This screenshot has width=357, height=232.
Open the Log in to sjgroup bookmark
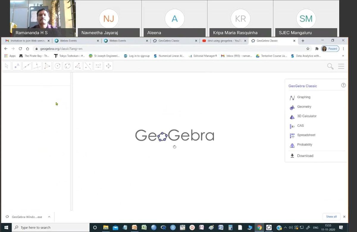(137, 56)
